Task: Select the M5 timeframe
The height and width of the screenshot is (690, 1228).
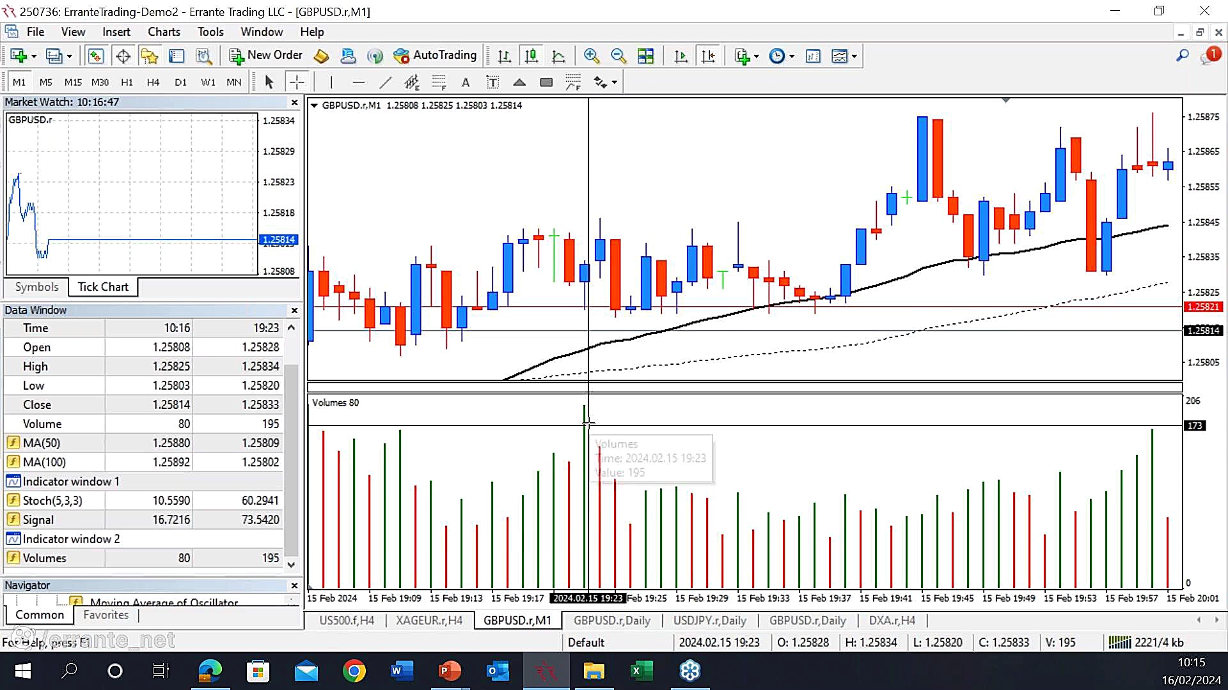Action: 45,82
